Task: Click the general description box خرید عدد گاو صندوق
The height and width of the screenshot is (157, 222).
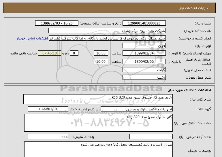Action: coord(98,99)
